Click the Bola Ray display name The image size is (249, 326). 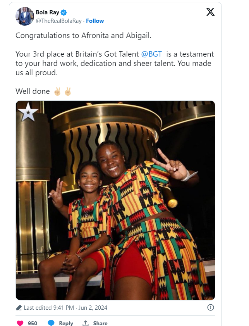[x=47, y=12]
